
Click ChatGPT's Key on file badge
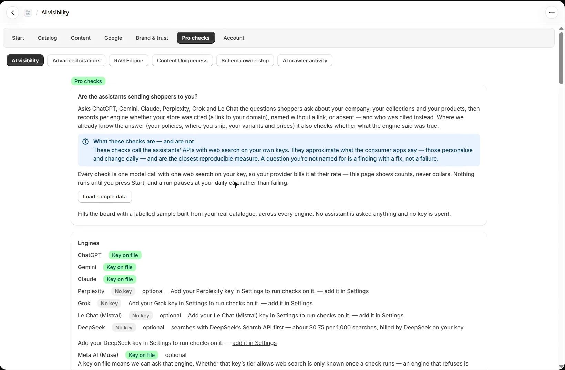(125, 255)
